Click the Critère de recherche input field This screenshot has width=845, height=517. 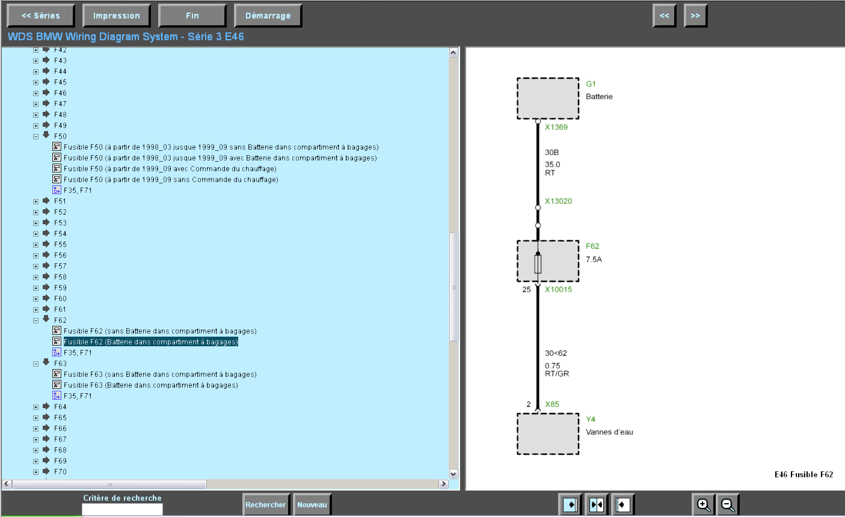tap(122, 509)
